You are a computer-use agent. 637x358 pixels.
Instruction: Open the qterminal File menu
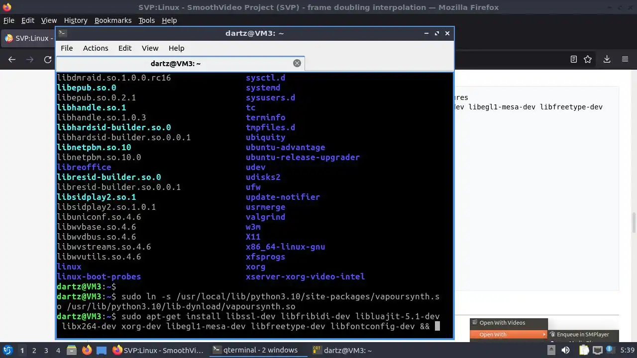coord(67,48)
